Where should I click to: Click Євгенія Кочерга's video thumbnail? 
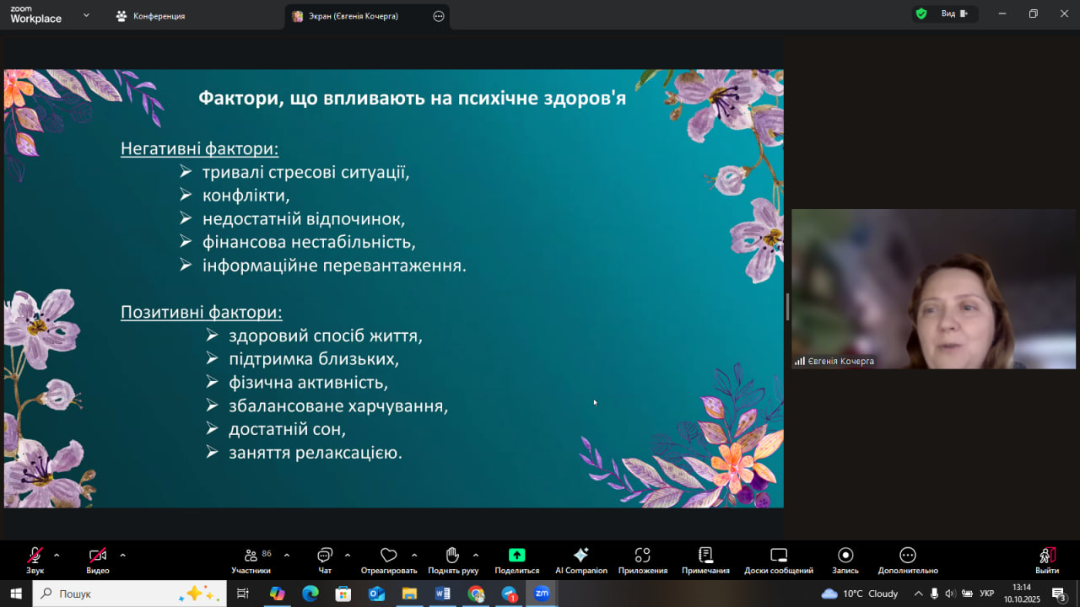[x=933, y=288]
